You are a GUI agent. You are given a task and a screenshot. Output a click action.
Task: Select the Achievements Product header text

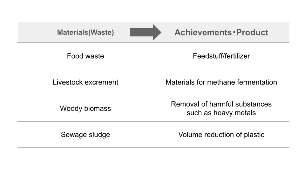tap(221, 32)
